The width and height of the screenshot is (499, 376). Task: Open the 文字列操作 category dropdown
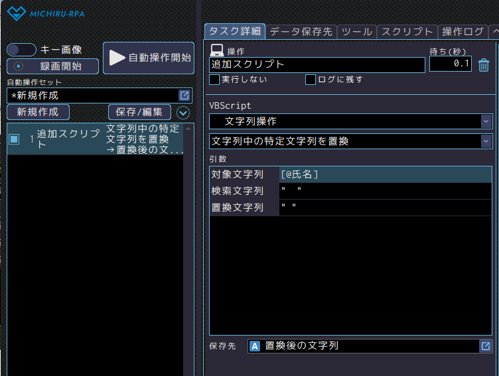pyautogui.click(x=486, y=121)
